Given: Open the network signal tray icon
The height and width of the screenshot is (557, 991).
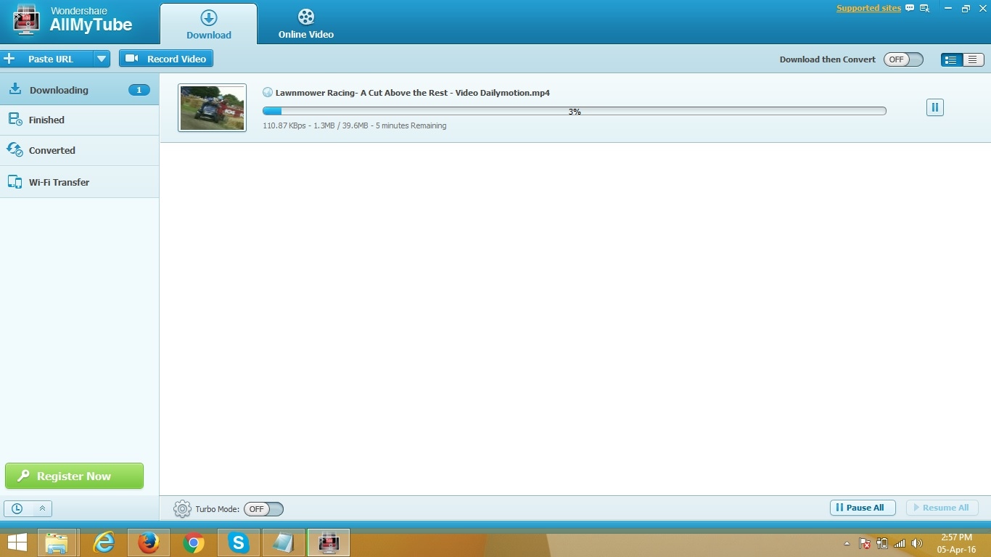Looking at the screenshot, I should click(x=900, y=543).
